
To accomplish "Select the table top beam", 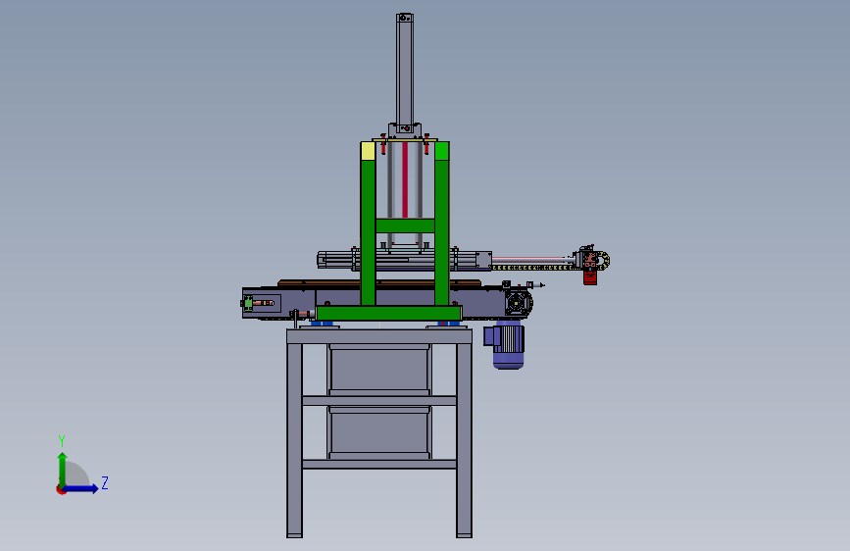I will 379,336.
